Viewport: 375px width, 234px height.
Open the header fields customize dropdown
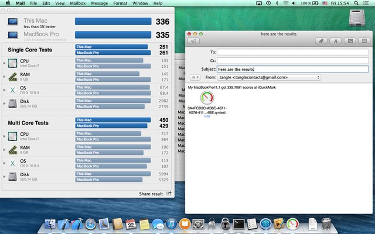point(195,77)
